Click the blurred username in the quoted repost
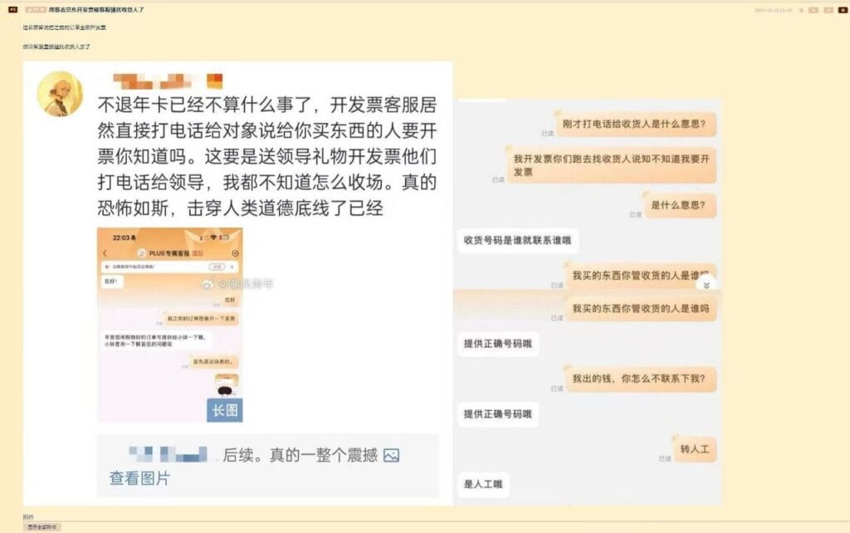Image resolution: width=850 pixels, height=533 pixels. (x=169, y=455)
